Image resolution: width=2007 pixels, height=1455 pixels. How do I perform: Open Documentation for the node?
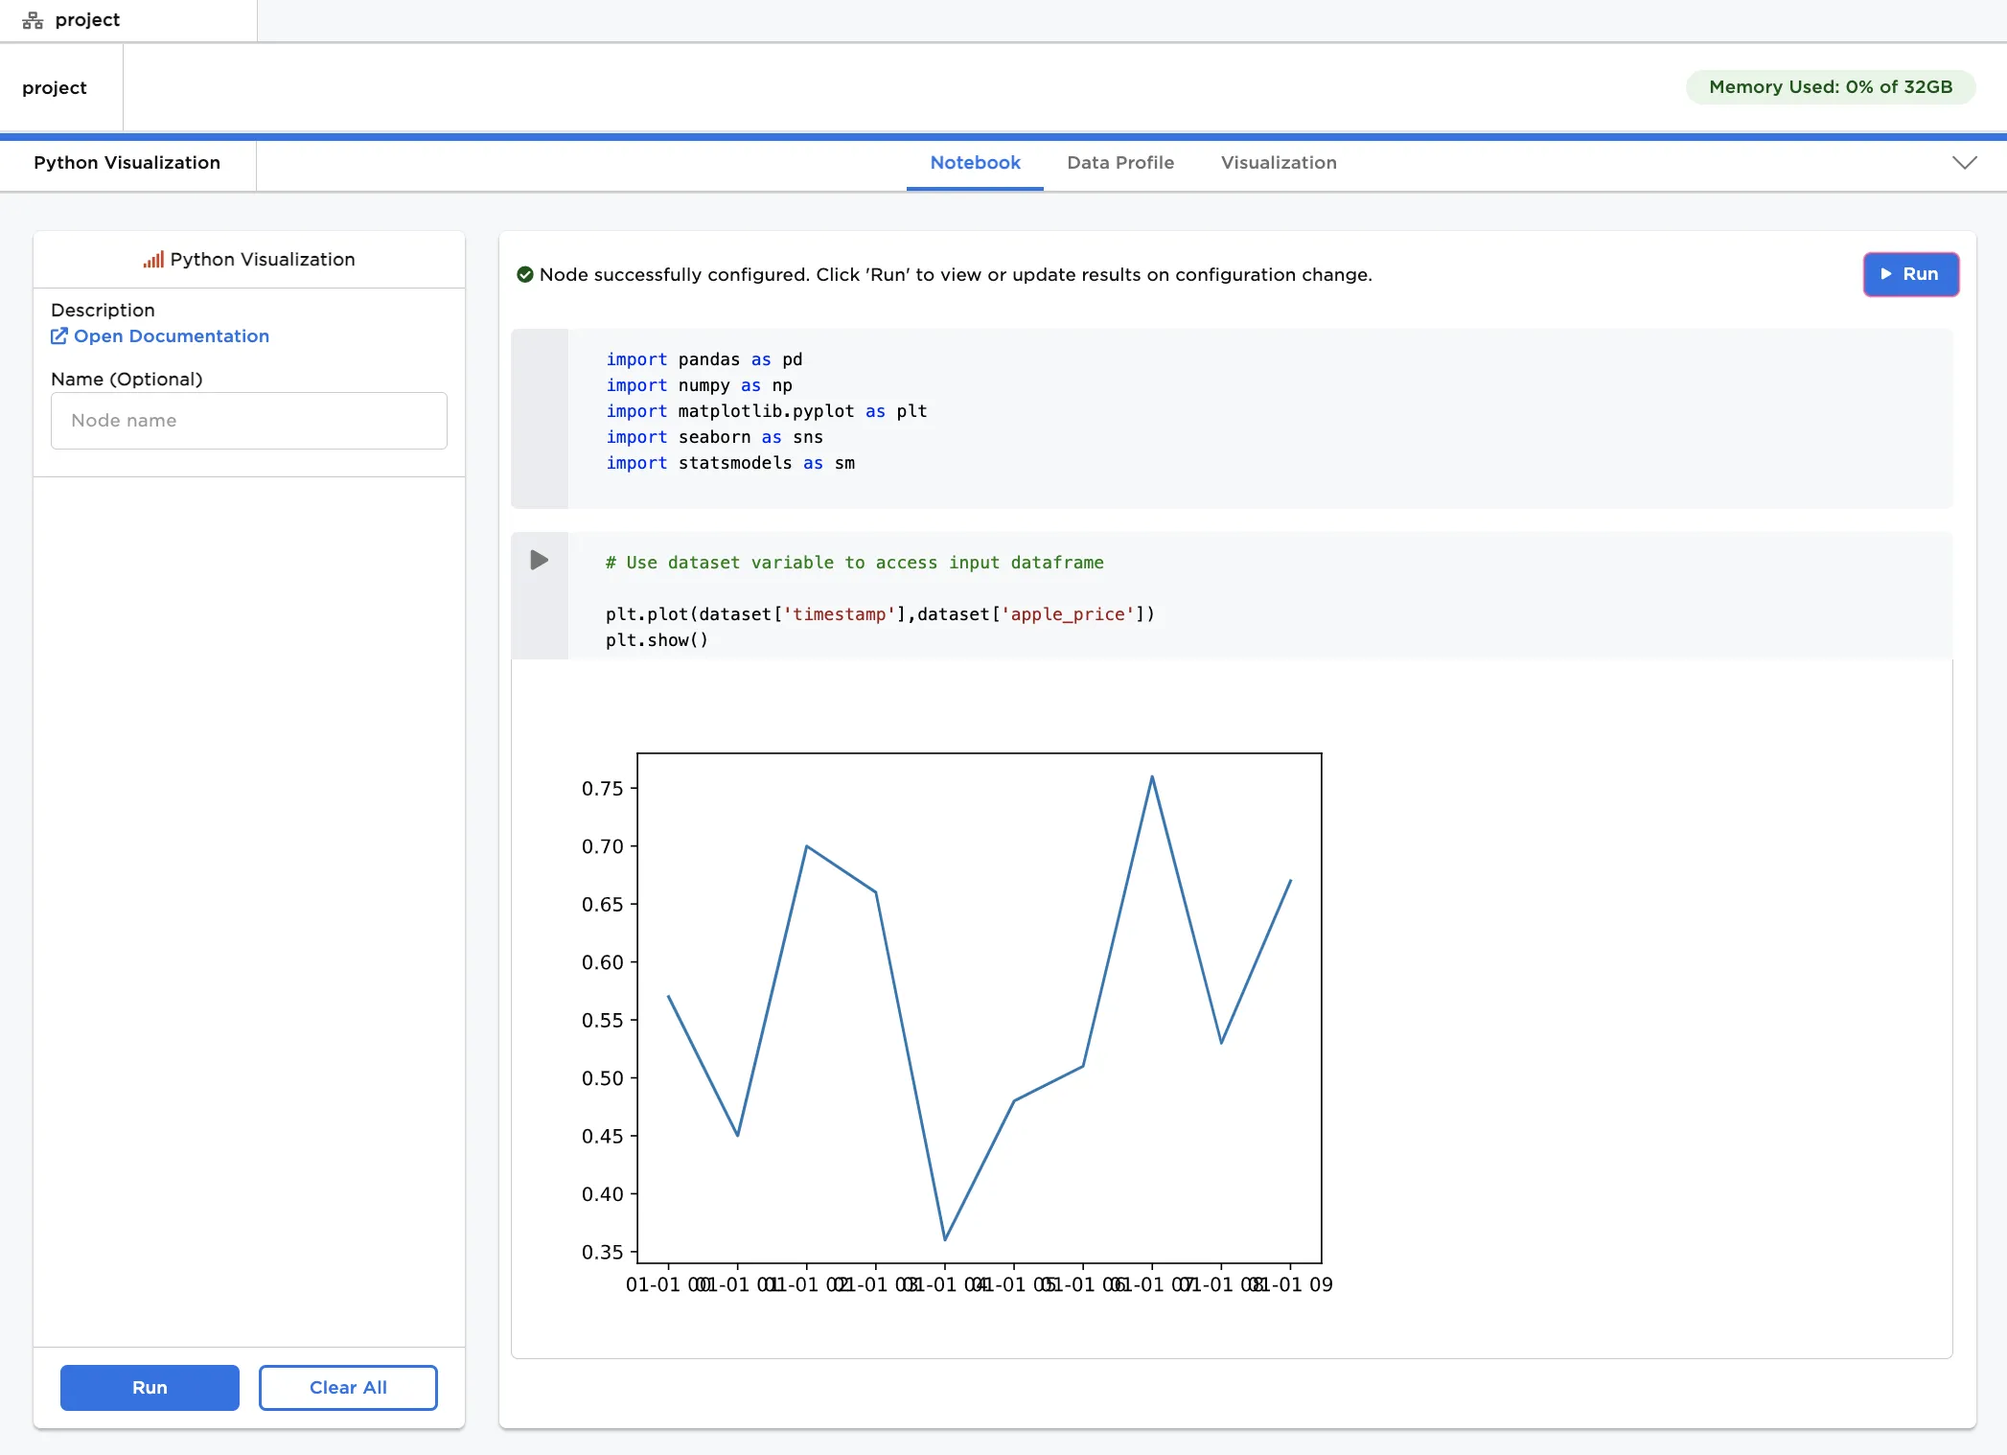click(x=172, y=336)
